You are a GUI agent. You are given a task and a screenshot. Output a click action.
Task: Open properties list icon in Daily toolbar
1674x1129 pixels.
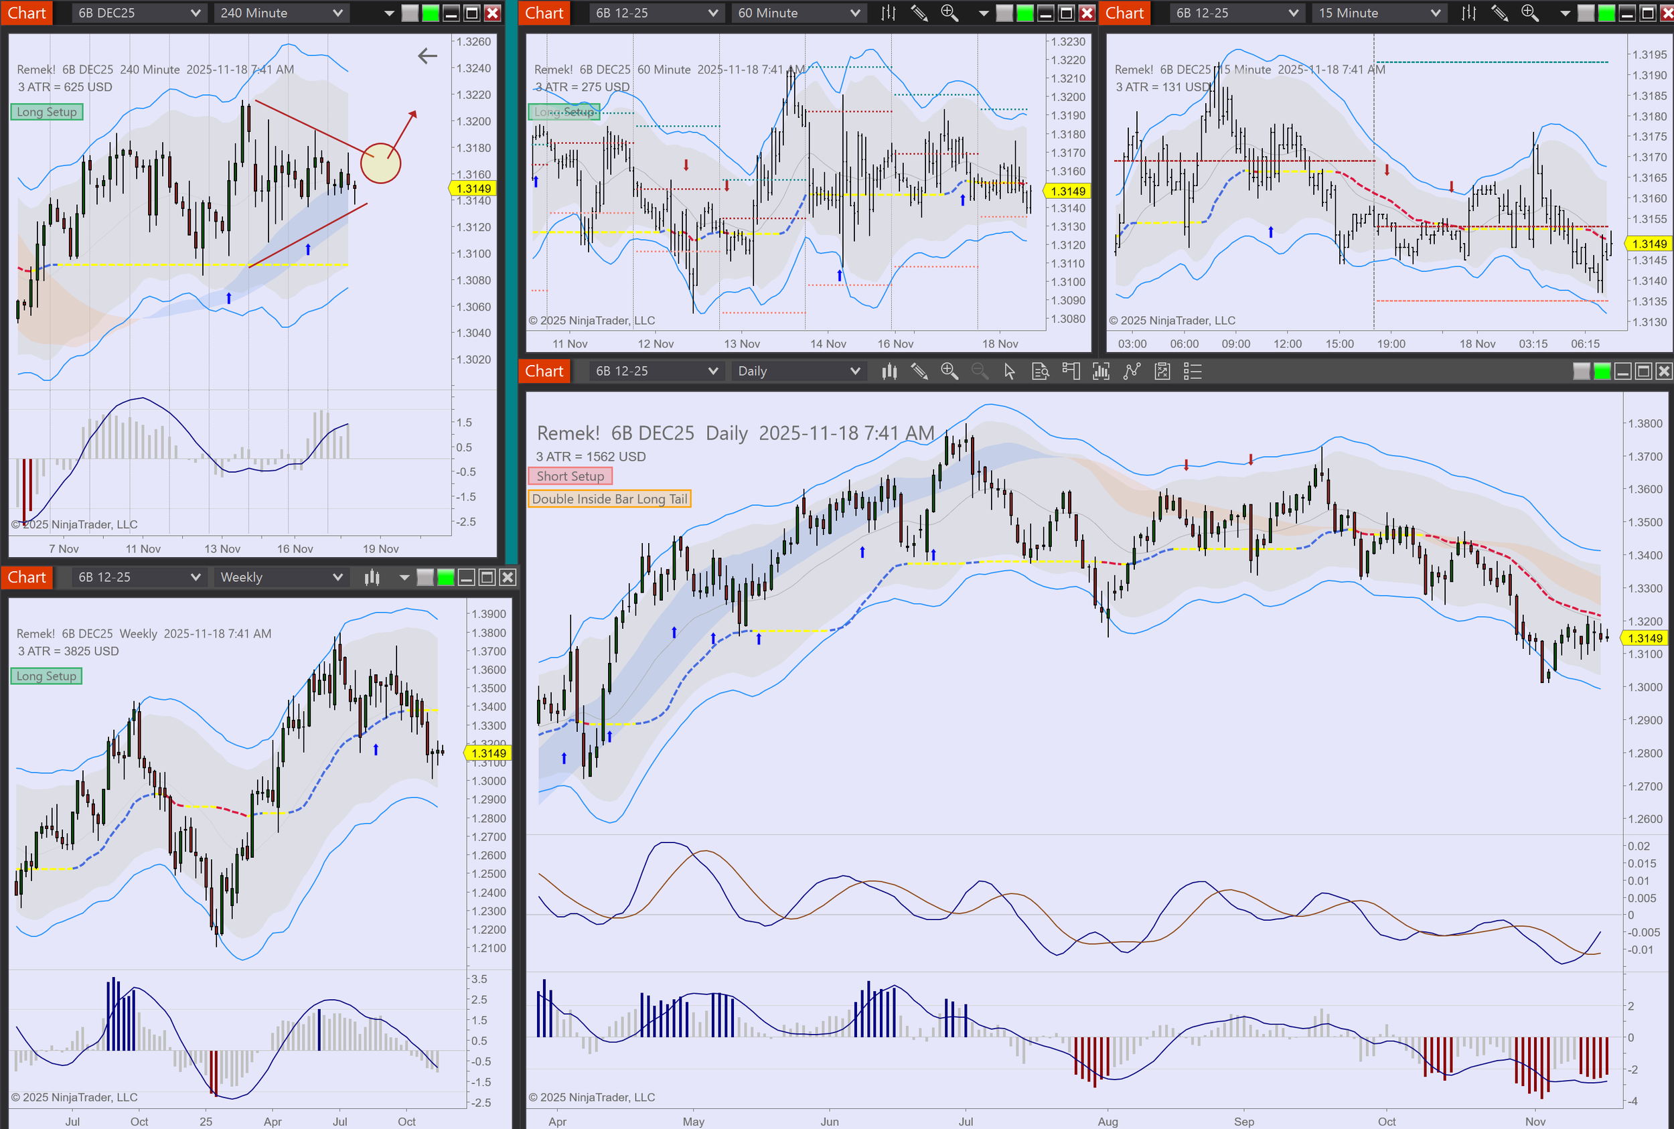click(1193, 372)
